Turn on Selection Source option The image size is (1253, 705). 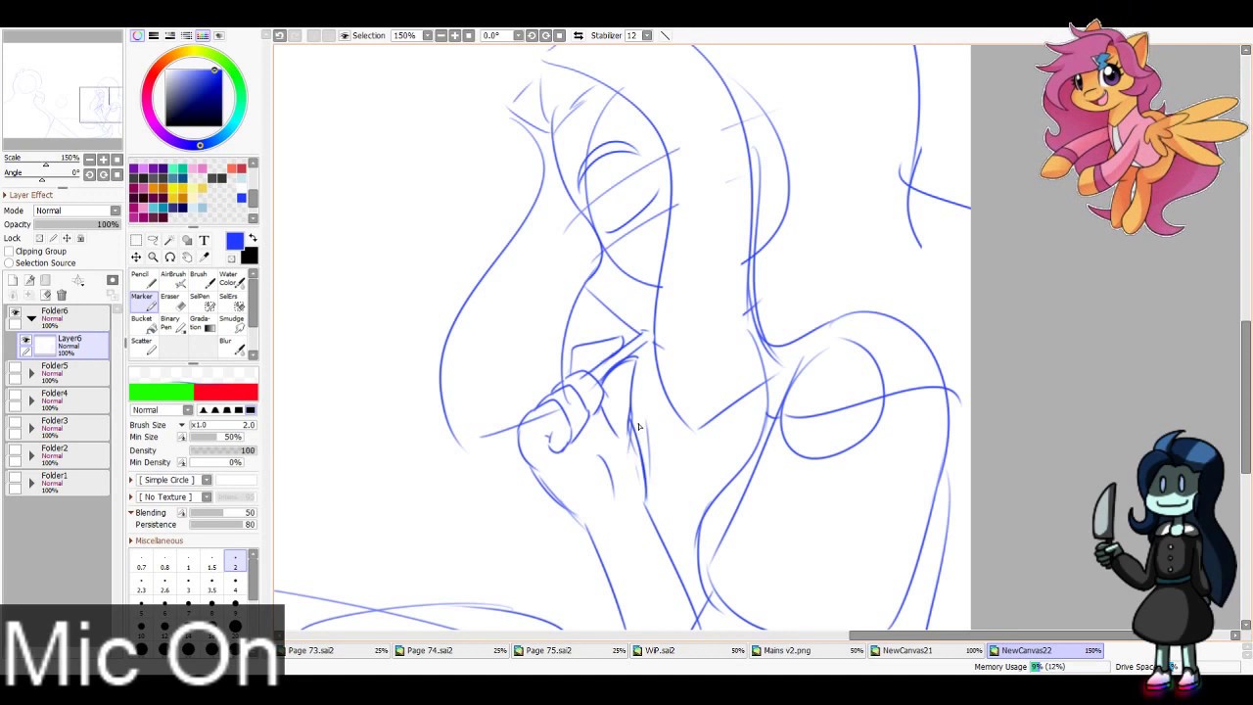(x=9, y=263)
